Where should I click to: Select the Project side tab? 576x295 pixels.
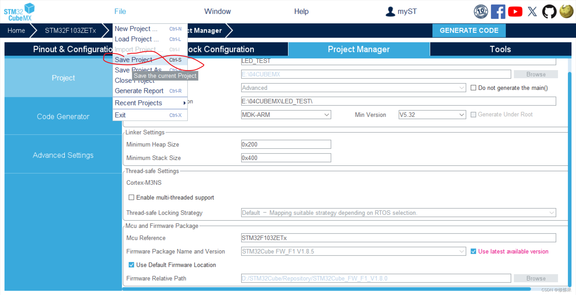click(63, 78)
